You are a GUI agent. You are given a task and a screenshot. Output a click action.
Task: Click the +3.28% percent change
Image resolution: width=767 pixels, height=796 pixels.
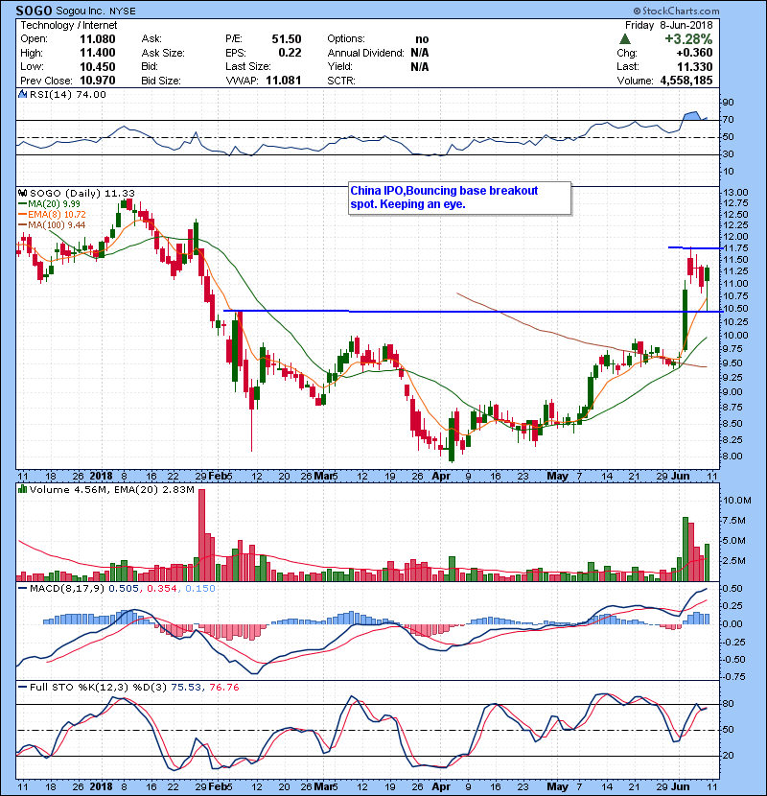point(688,39)
